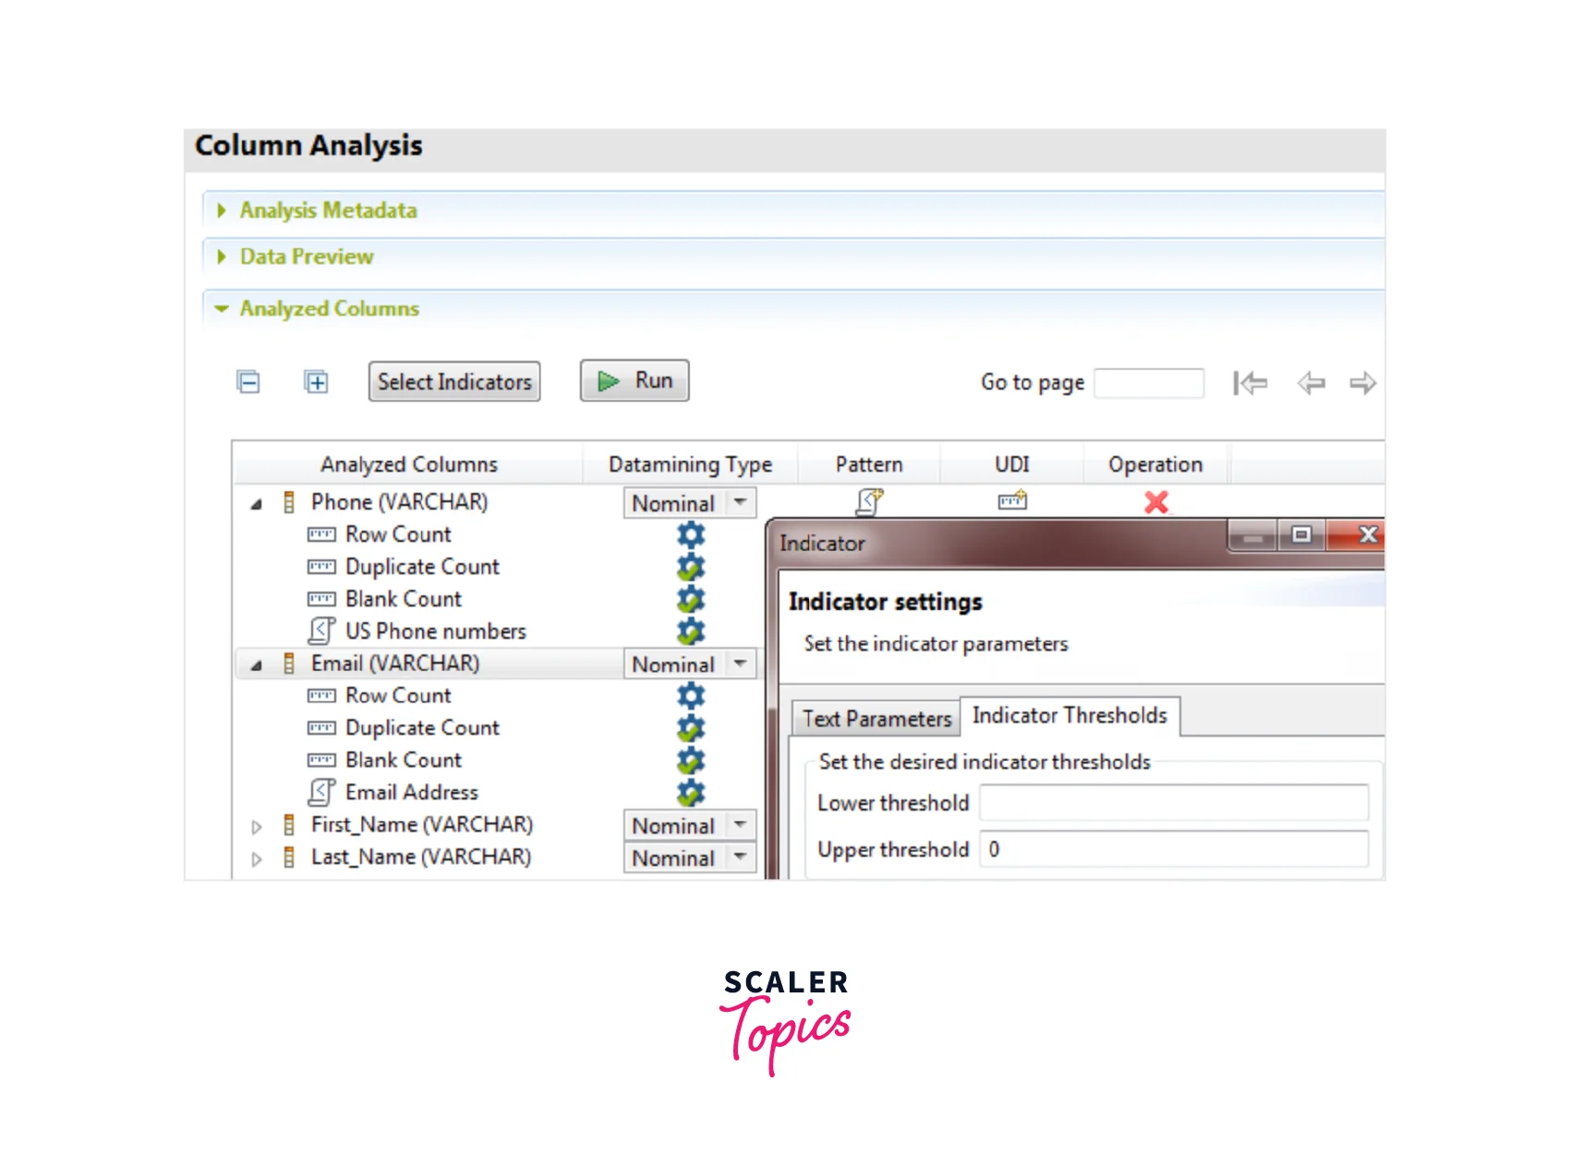Screen dimensions: 1570x1166
Task: Go to first page arrow
Action: coord(1250,383)
